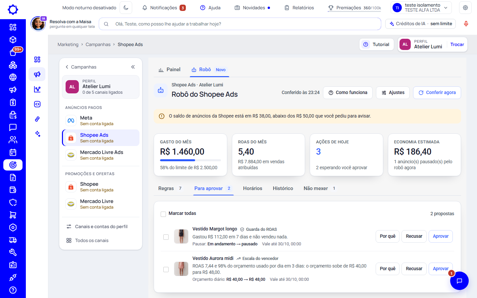Click Por quê for Vestido Margot longo
The image size is (477, 298).
pyautogui.click(x=388, y=236)
